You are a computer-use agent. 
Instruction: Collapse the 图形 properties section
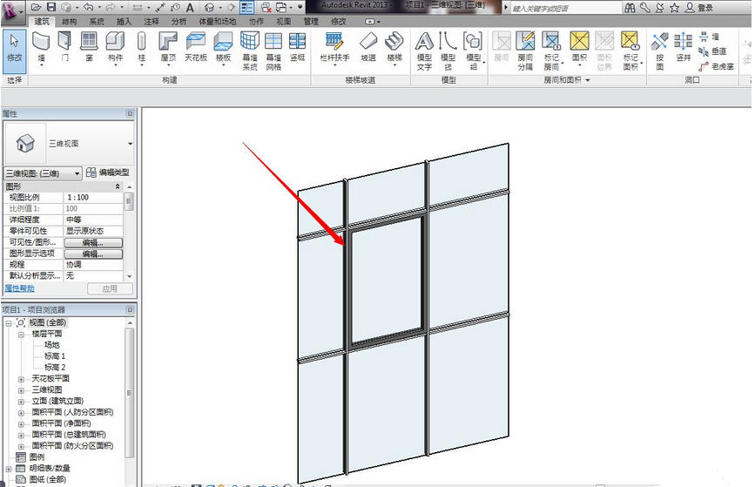tap(118, 186)
